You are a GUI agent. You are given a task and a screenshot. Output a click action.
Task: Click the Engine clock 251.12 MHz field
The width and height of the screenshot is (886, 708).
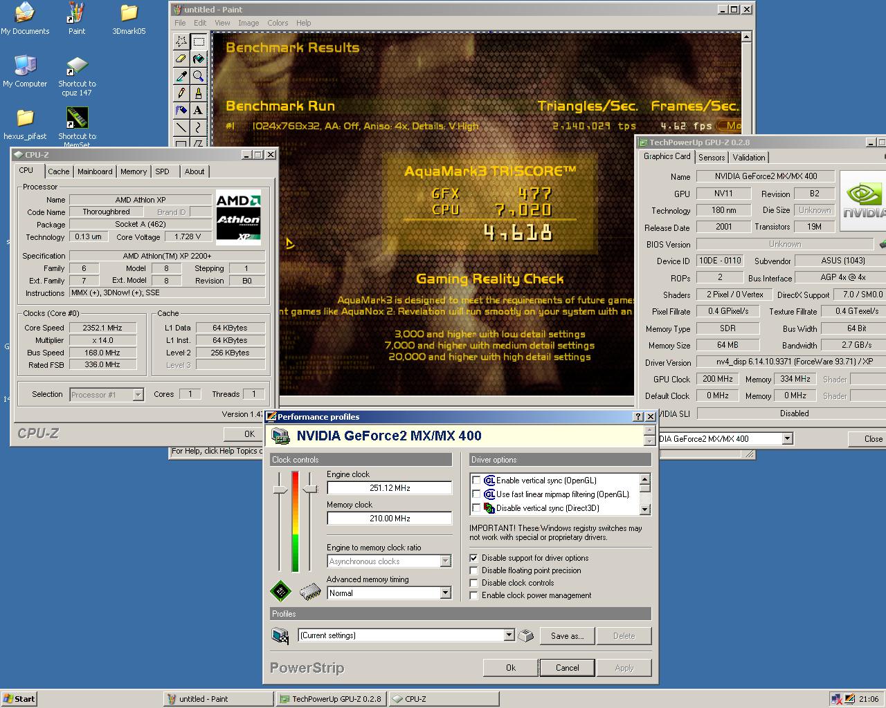pyautogui.click(x=390, y=488)
